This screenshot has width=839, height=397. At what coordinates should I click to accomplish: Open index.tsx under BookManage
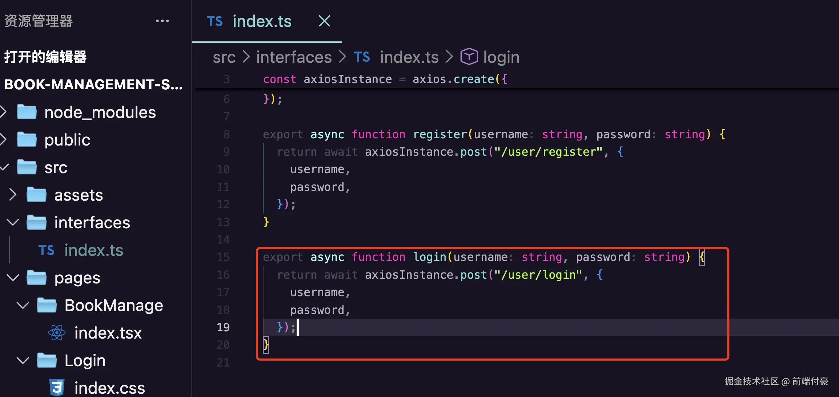(108, 333)
